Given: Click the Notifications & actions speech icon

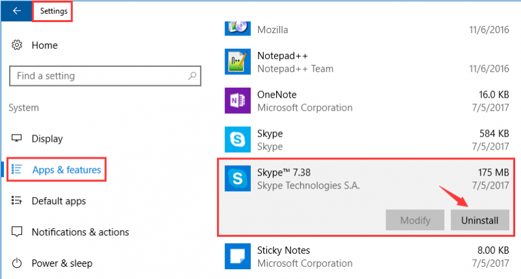Looking at the screenshot, I should pyautogui.click(x=17, y=232).
